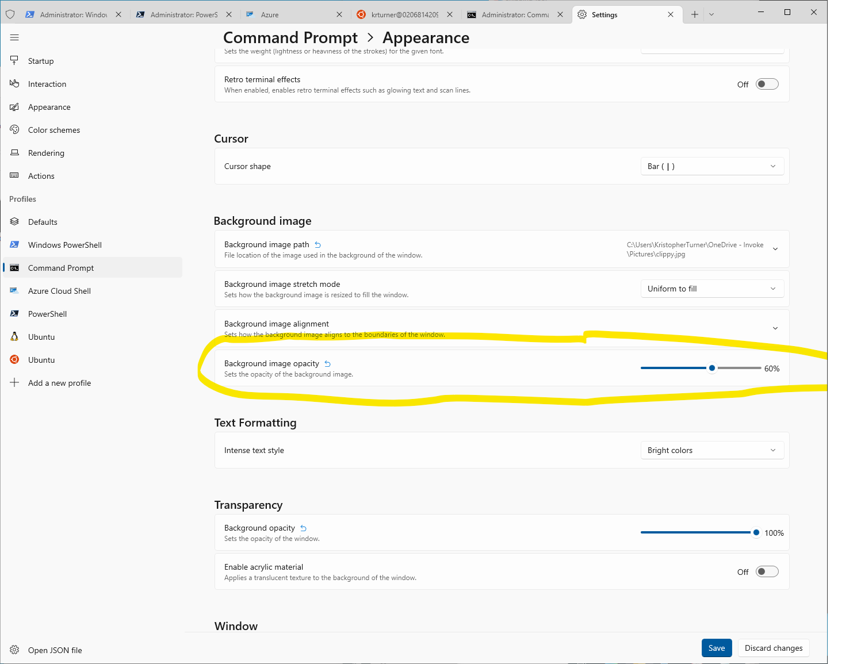Reset the background image opacity value

327,364
